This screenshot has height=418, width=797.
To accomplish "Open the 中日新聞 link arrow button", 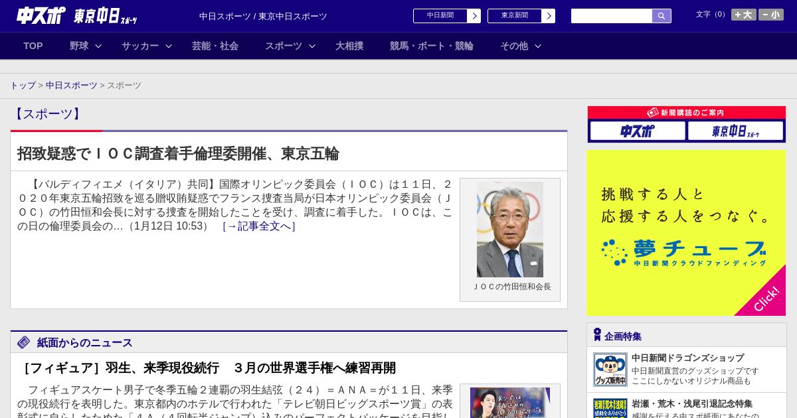I will coord(474,16).
